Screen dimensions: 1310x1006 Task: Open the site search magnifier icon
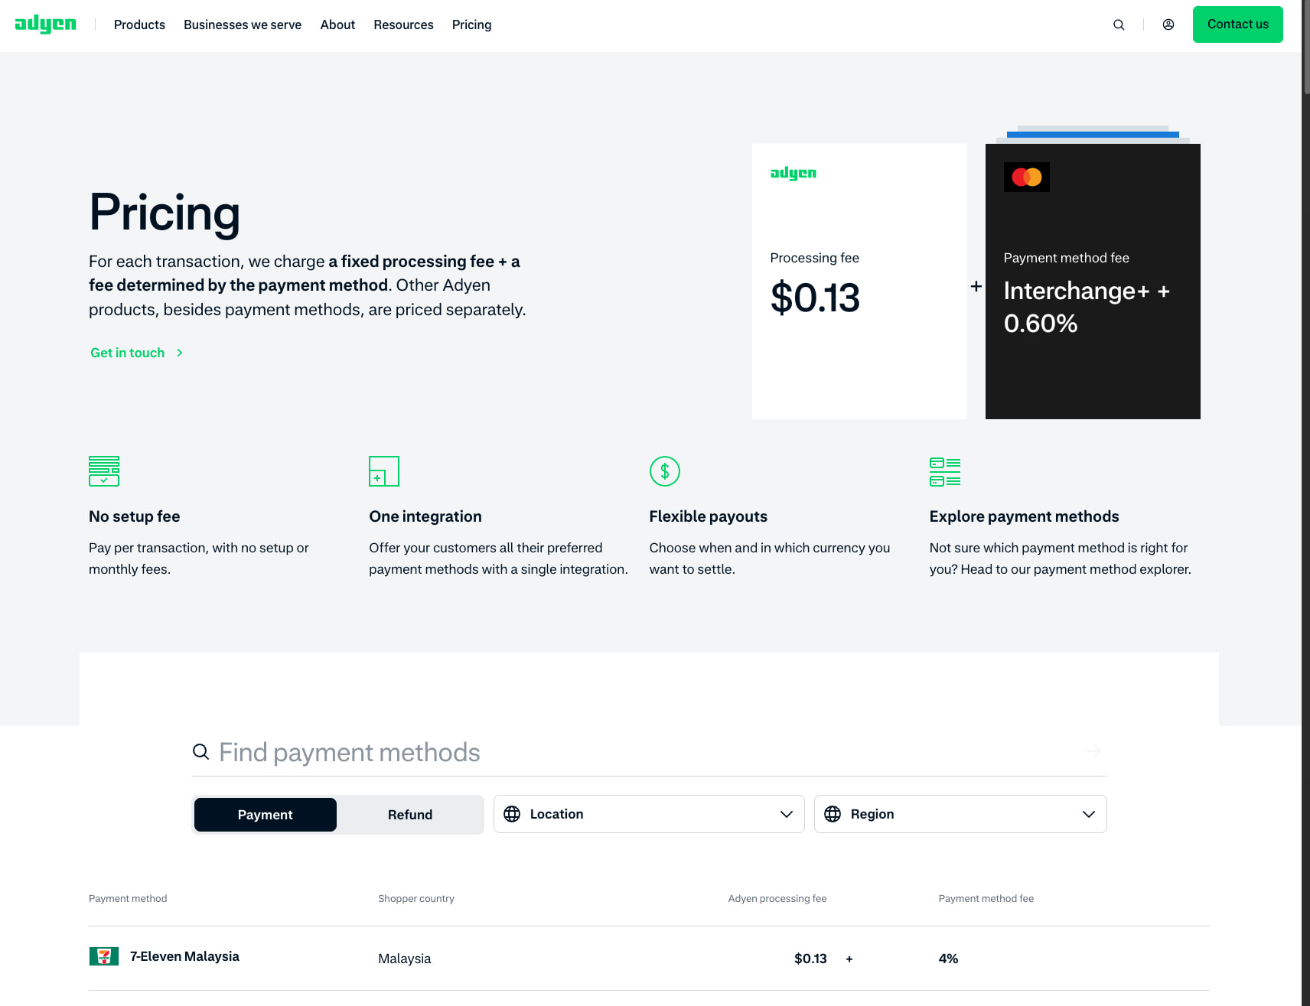click(1119, 24)
